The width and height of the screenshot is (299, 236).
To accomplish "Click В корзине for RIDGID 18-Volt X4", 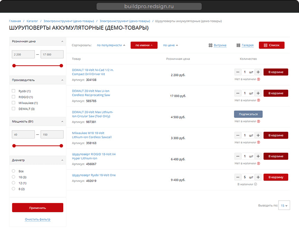I will tap(276, 156).
